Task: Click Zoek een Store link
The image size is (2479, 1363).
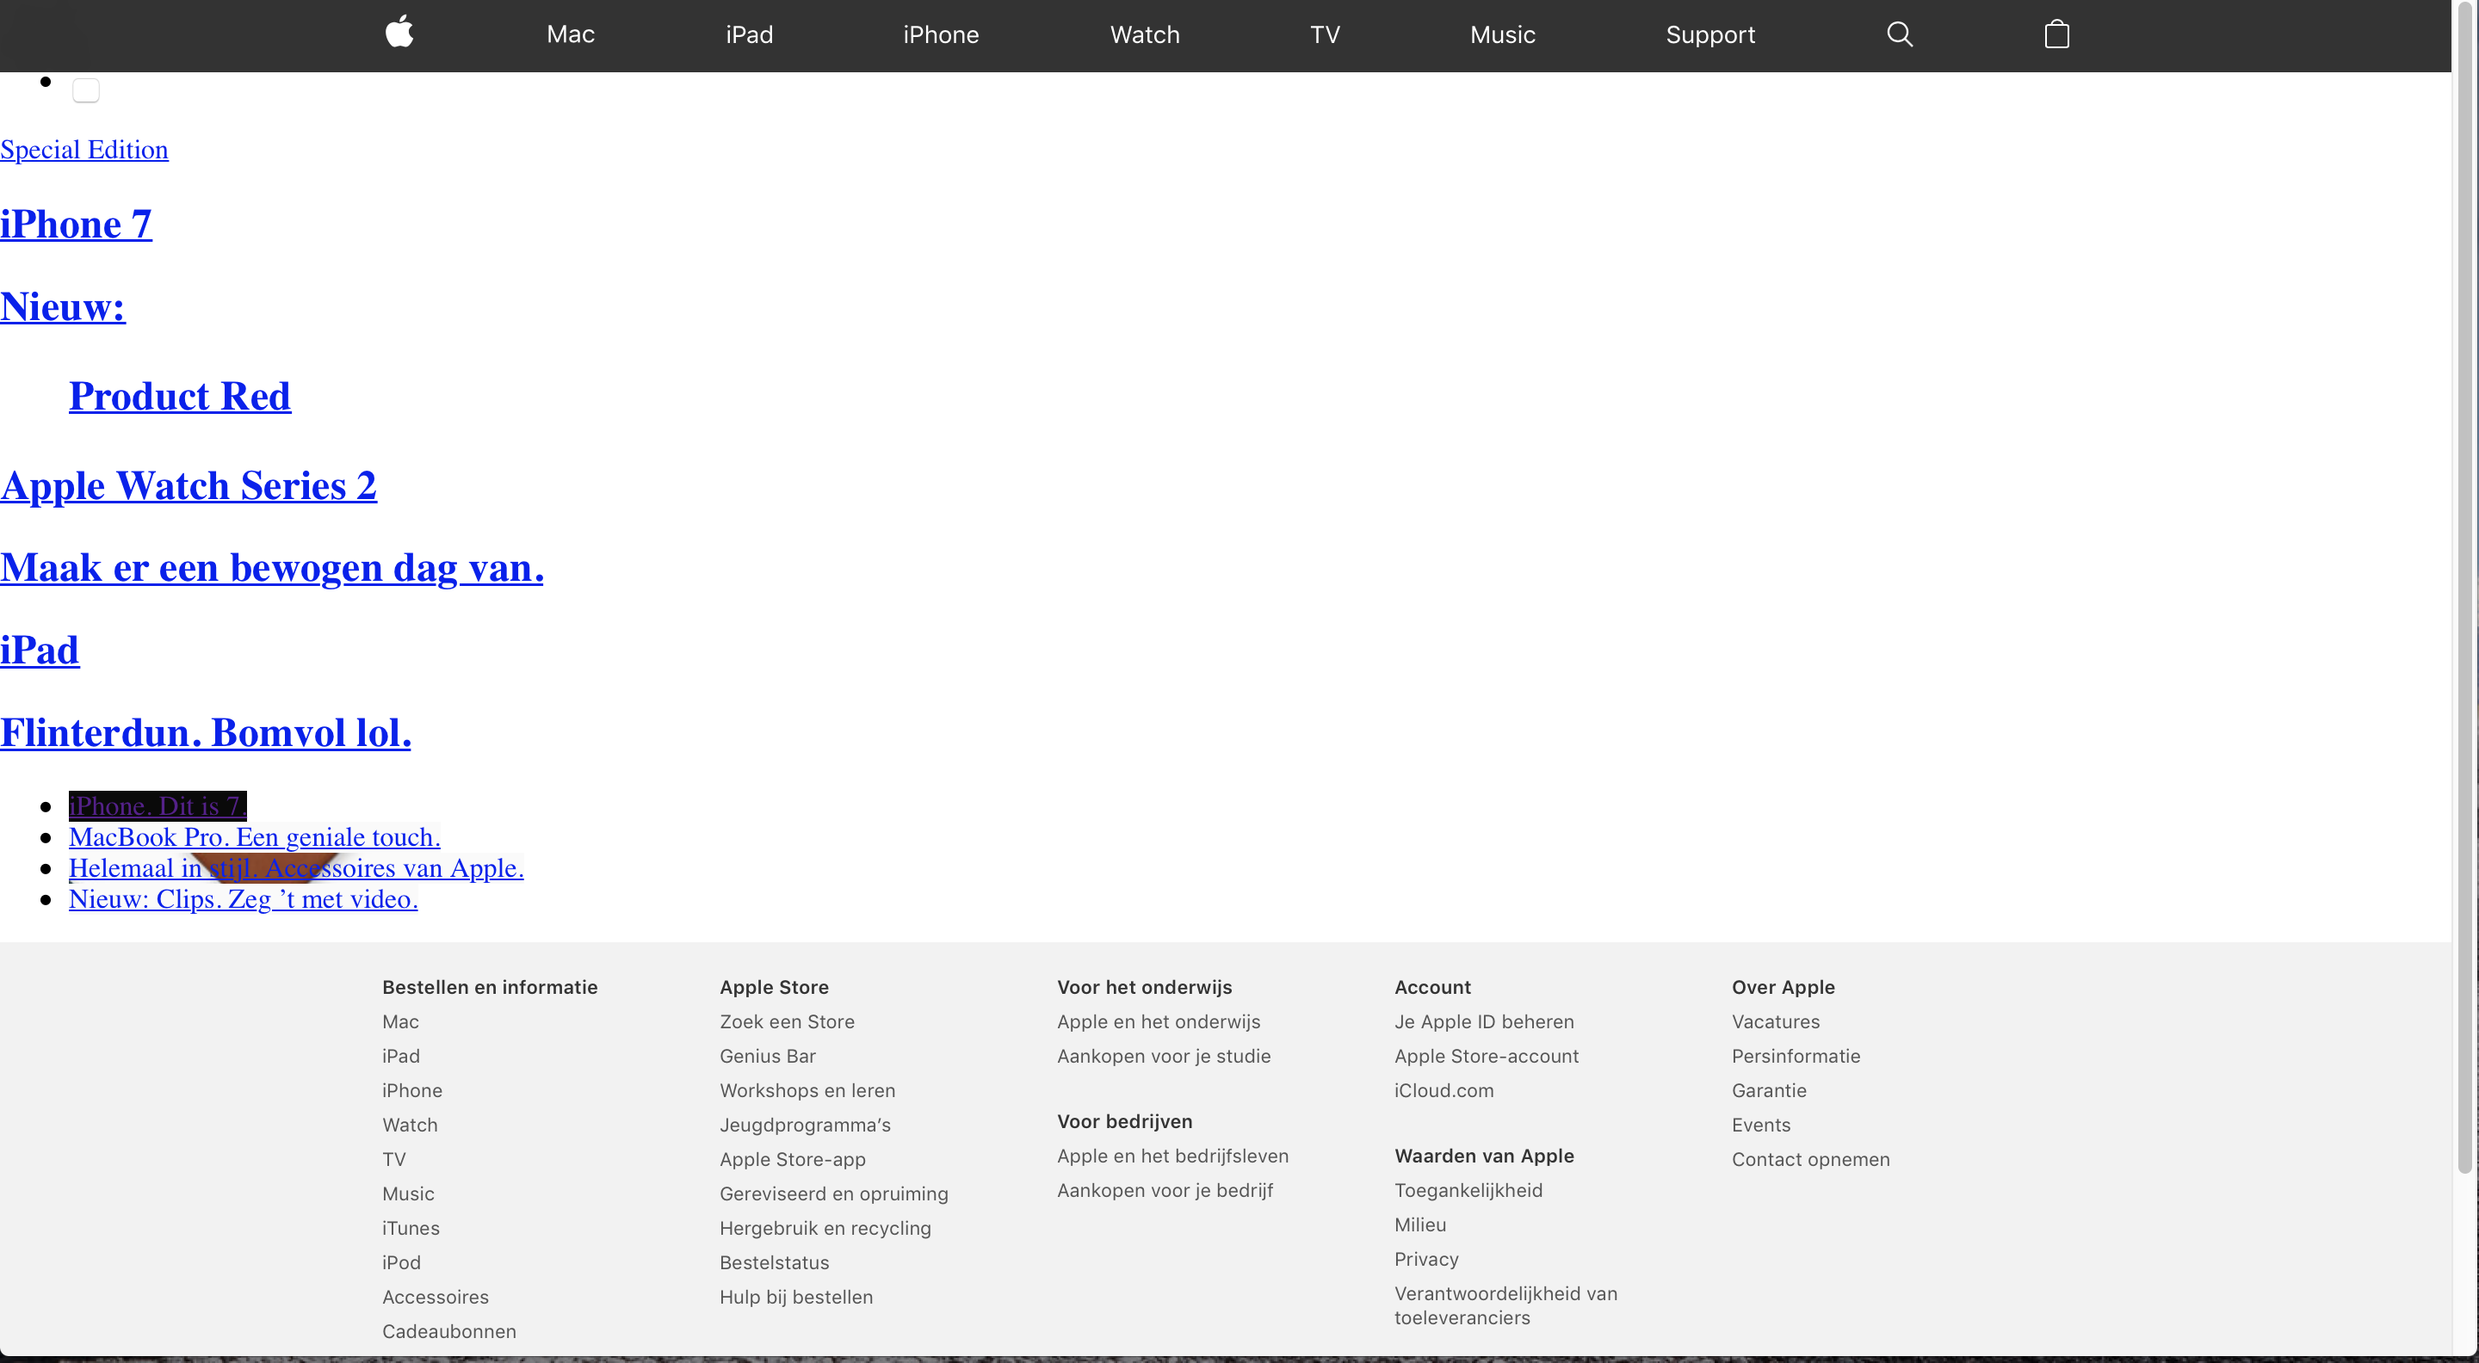Action: click(x=788, y=1021)
